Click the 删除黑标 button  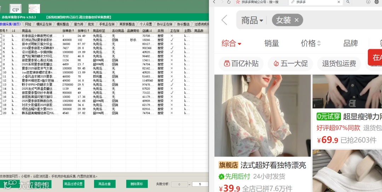click(137, 184)
